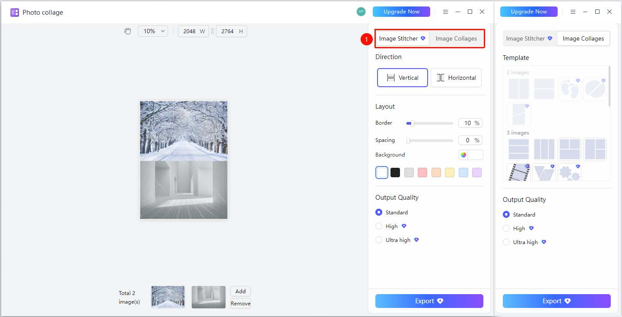Click the Spacing percentage input field
Viewport: 622px width, 317px height.
point(470,140)
